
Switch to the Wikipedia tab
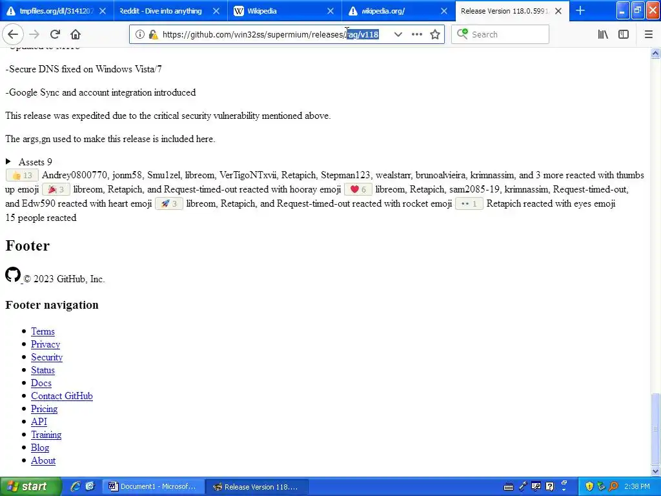click(x=261, y=11)
